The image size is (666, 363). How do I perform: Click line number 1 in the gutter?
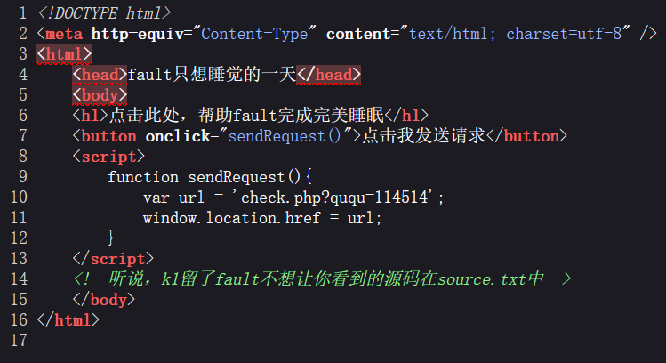click(22, 12)
